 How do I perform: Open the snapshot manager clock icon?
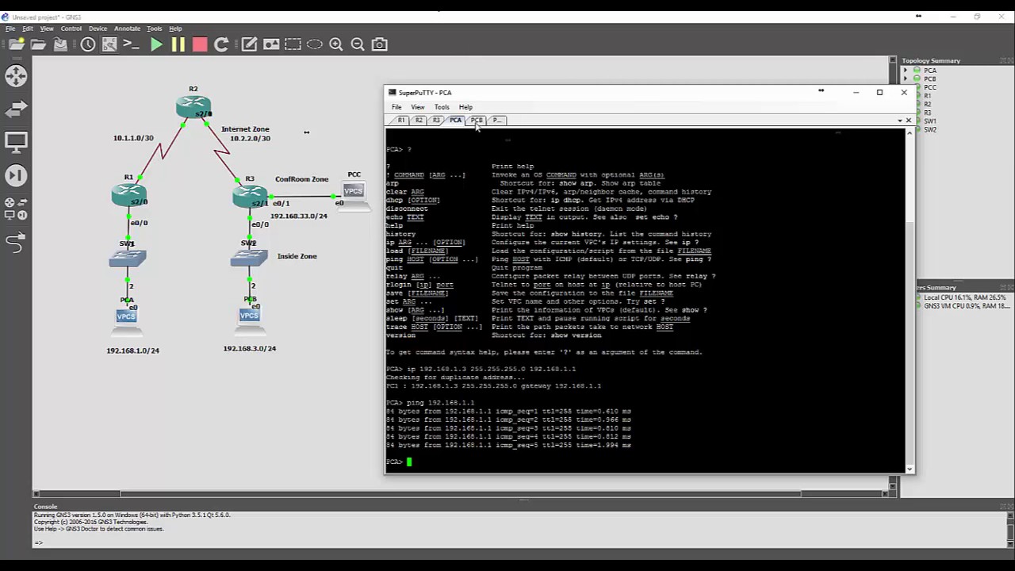88,45
